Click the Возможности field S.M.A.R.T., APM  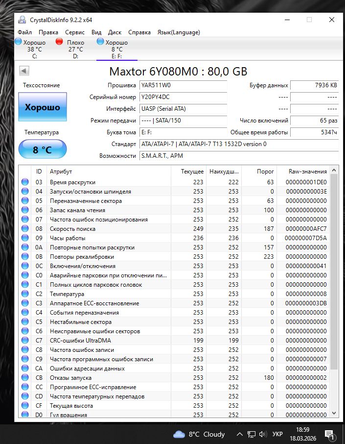[239, 156]
